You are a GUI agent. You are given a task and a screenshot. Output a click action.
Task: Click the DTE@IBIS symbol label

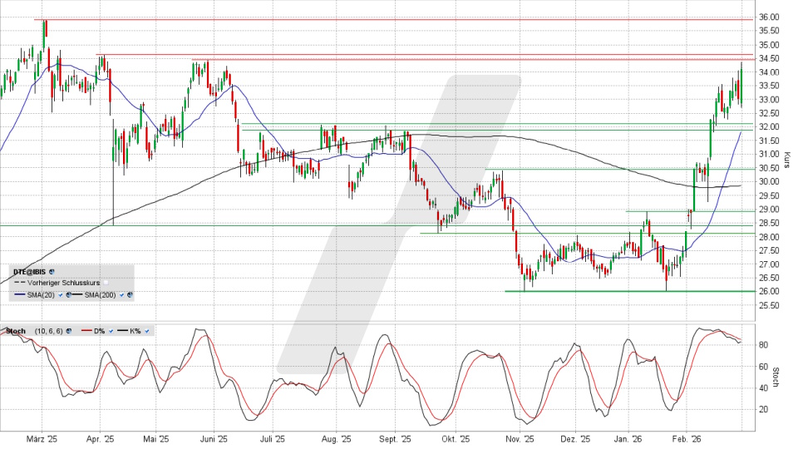[29, 272]
